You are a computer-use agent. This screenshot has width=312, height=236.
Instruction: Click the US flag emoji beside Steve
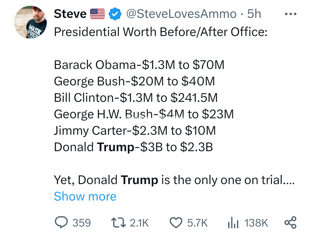pyautogui.click(x=98, y=14)
